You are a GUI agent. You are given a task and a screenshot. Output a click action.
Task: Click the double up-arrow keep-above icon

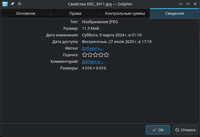coord(20,4)
